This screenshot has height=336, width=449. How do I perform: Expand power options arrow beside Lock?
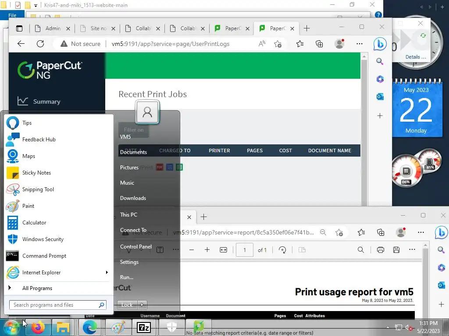tap(143, 305)
